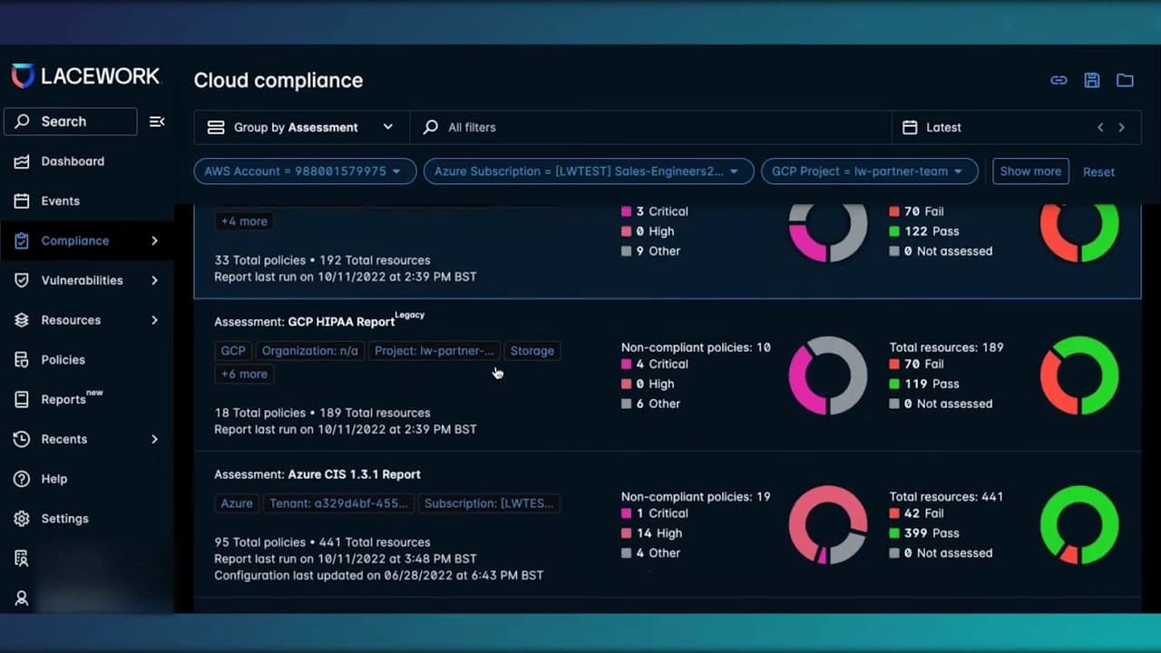
Task: Go to next date with right chevron
Action: click(x=1121, y=128)
